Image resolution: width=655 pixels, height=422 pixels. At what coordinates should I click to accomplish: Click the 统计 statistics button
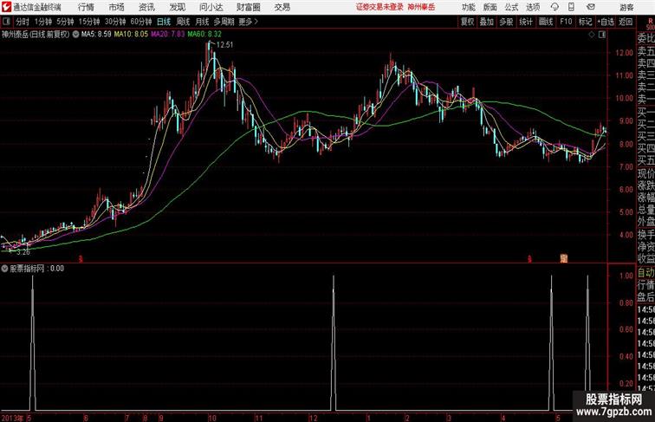(526, 22)
